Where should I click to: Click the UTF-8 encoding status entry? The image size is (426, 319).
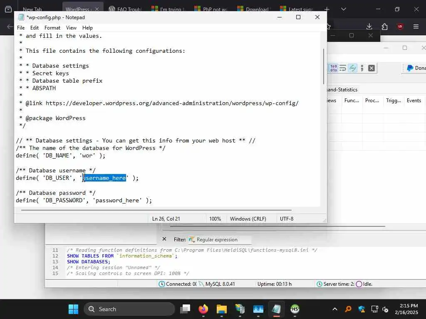[x=287, y=219]
